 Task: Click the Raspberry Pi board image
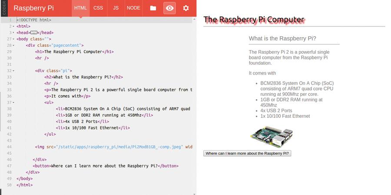(272, 136)
